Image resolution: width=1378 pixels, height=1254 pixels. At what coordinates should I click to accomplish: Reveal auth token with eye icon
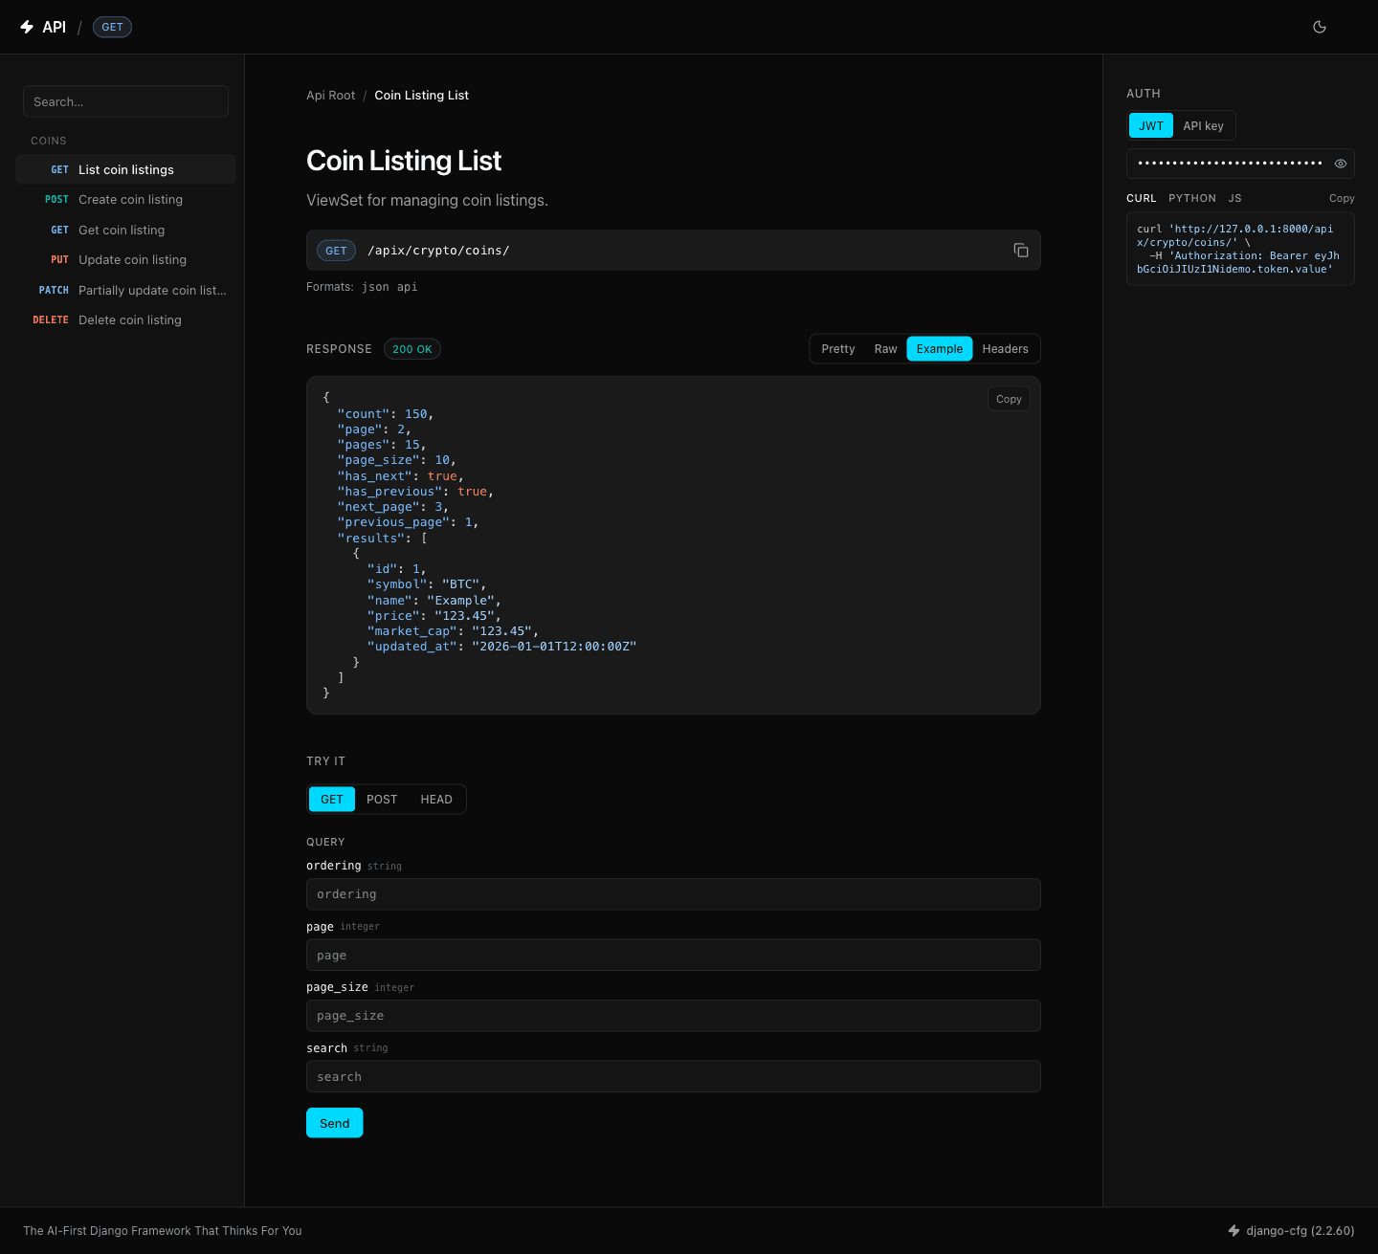[x=1341, y=164]
